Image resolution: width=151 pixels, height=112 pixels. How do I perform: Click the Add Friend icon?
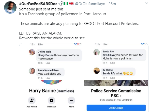click(32, 101)
